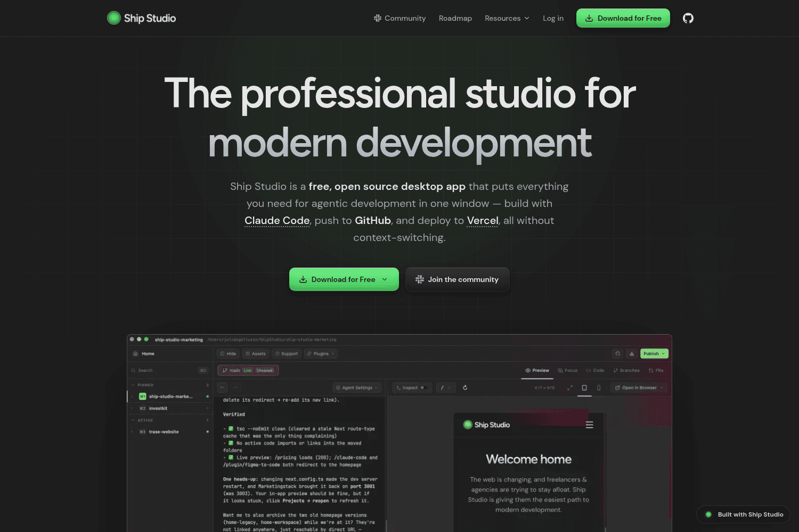Screen dimensions: 799x532
Task: Open the hero download options chevron
Action: click(x=385, y=279)
